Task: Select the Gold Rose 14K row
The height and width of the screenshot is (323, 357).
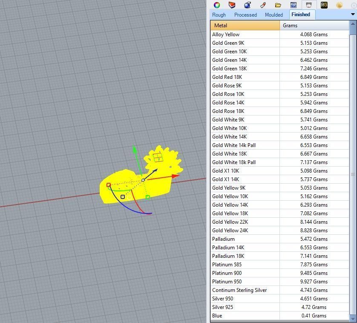Action: click(x=279, y=103)
